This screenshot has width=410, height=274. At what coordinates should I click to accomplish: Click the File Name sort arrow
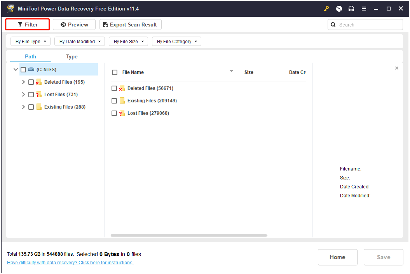tap(231, 71)
